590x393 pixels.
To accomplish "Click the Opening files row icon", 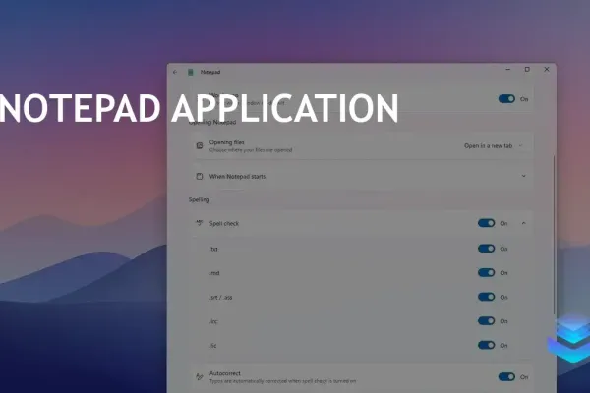I will [200, 146].
